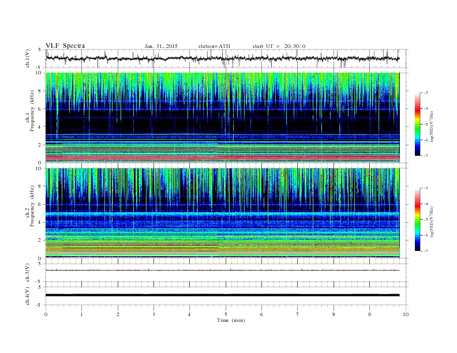
Task: Select the ch.1 "Frequency (kHz)" axis label
Action: click(x=32, y=111)
